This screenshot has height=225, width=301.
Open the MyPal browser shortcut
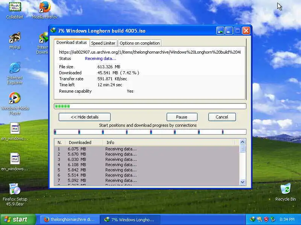point(15,40)
